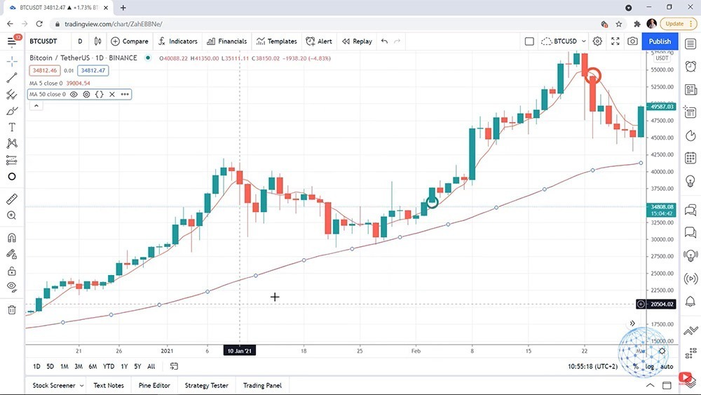This screenshot has width=701, height=395.
Task: Open the candlestick chart style selector
Action: tap(97, 41)
